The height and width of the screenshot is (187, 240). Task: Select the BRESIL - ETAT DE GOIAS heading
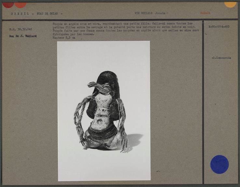(x=36, y=14)
